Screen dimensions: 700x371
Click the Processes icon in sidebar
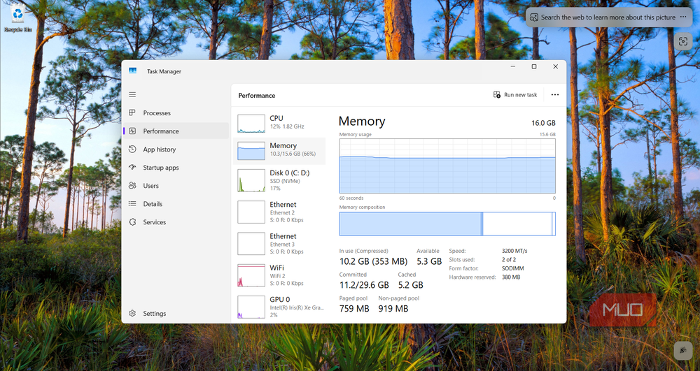click(132, 113)
